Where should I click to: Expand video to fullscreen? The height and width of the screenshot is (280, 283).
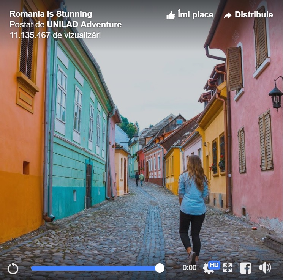228,268
